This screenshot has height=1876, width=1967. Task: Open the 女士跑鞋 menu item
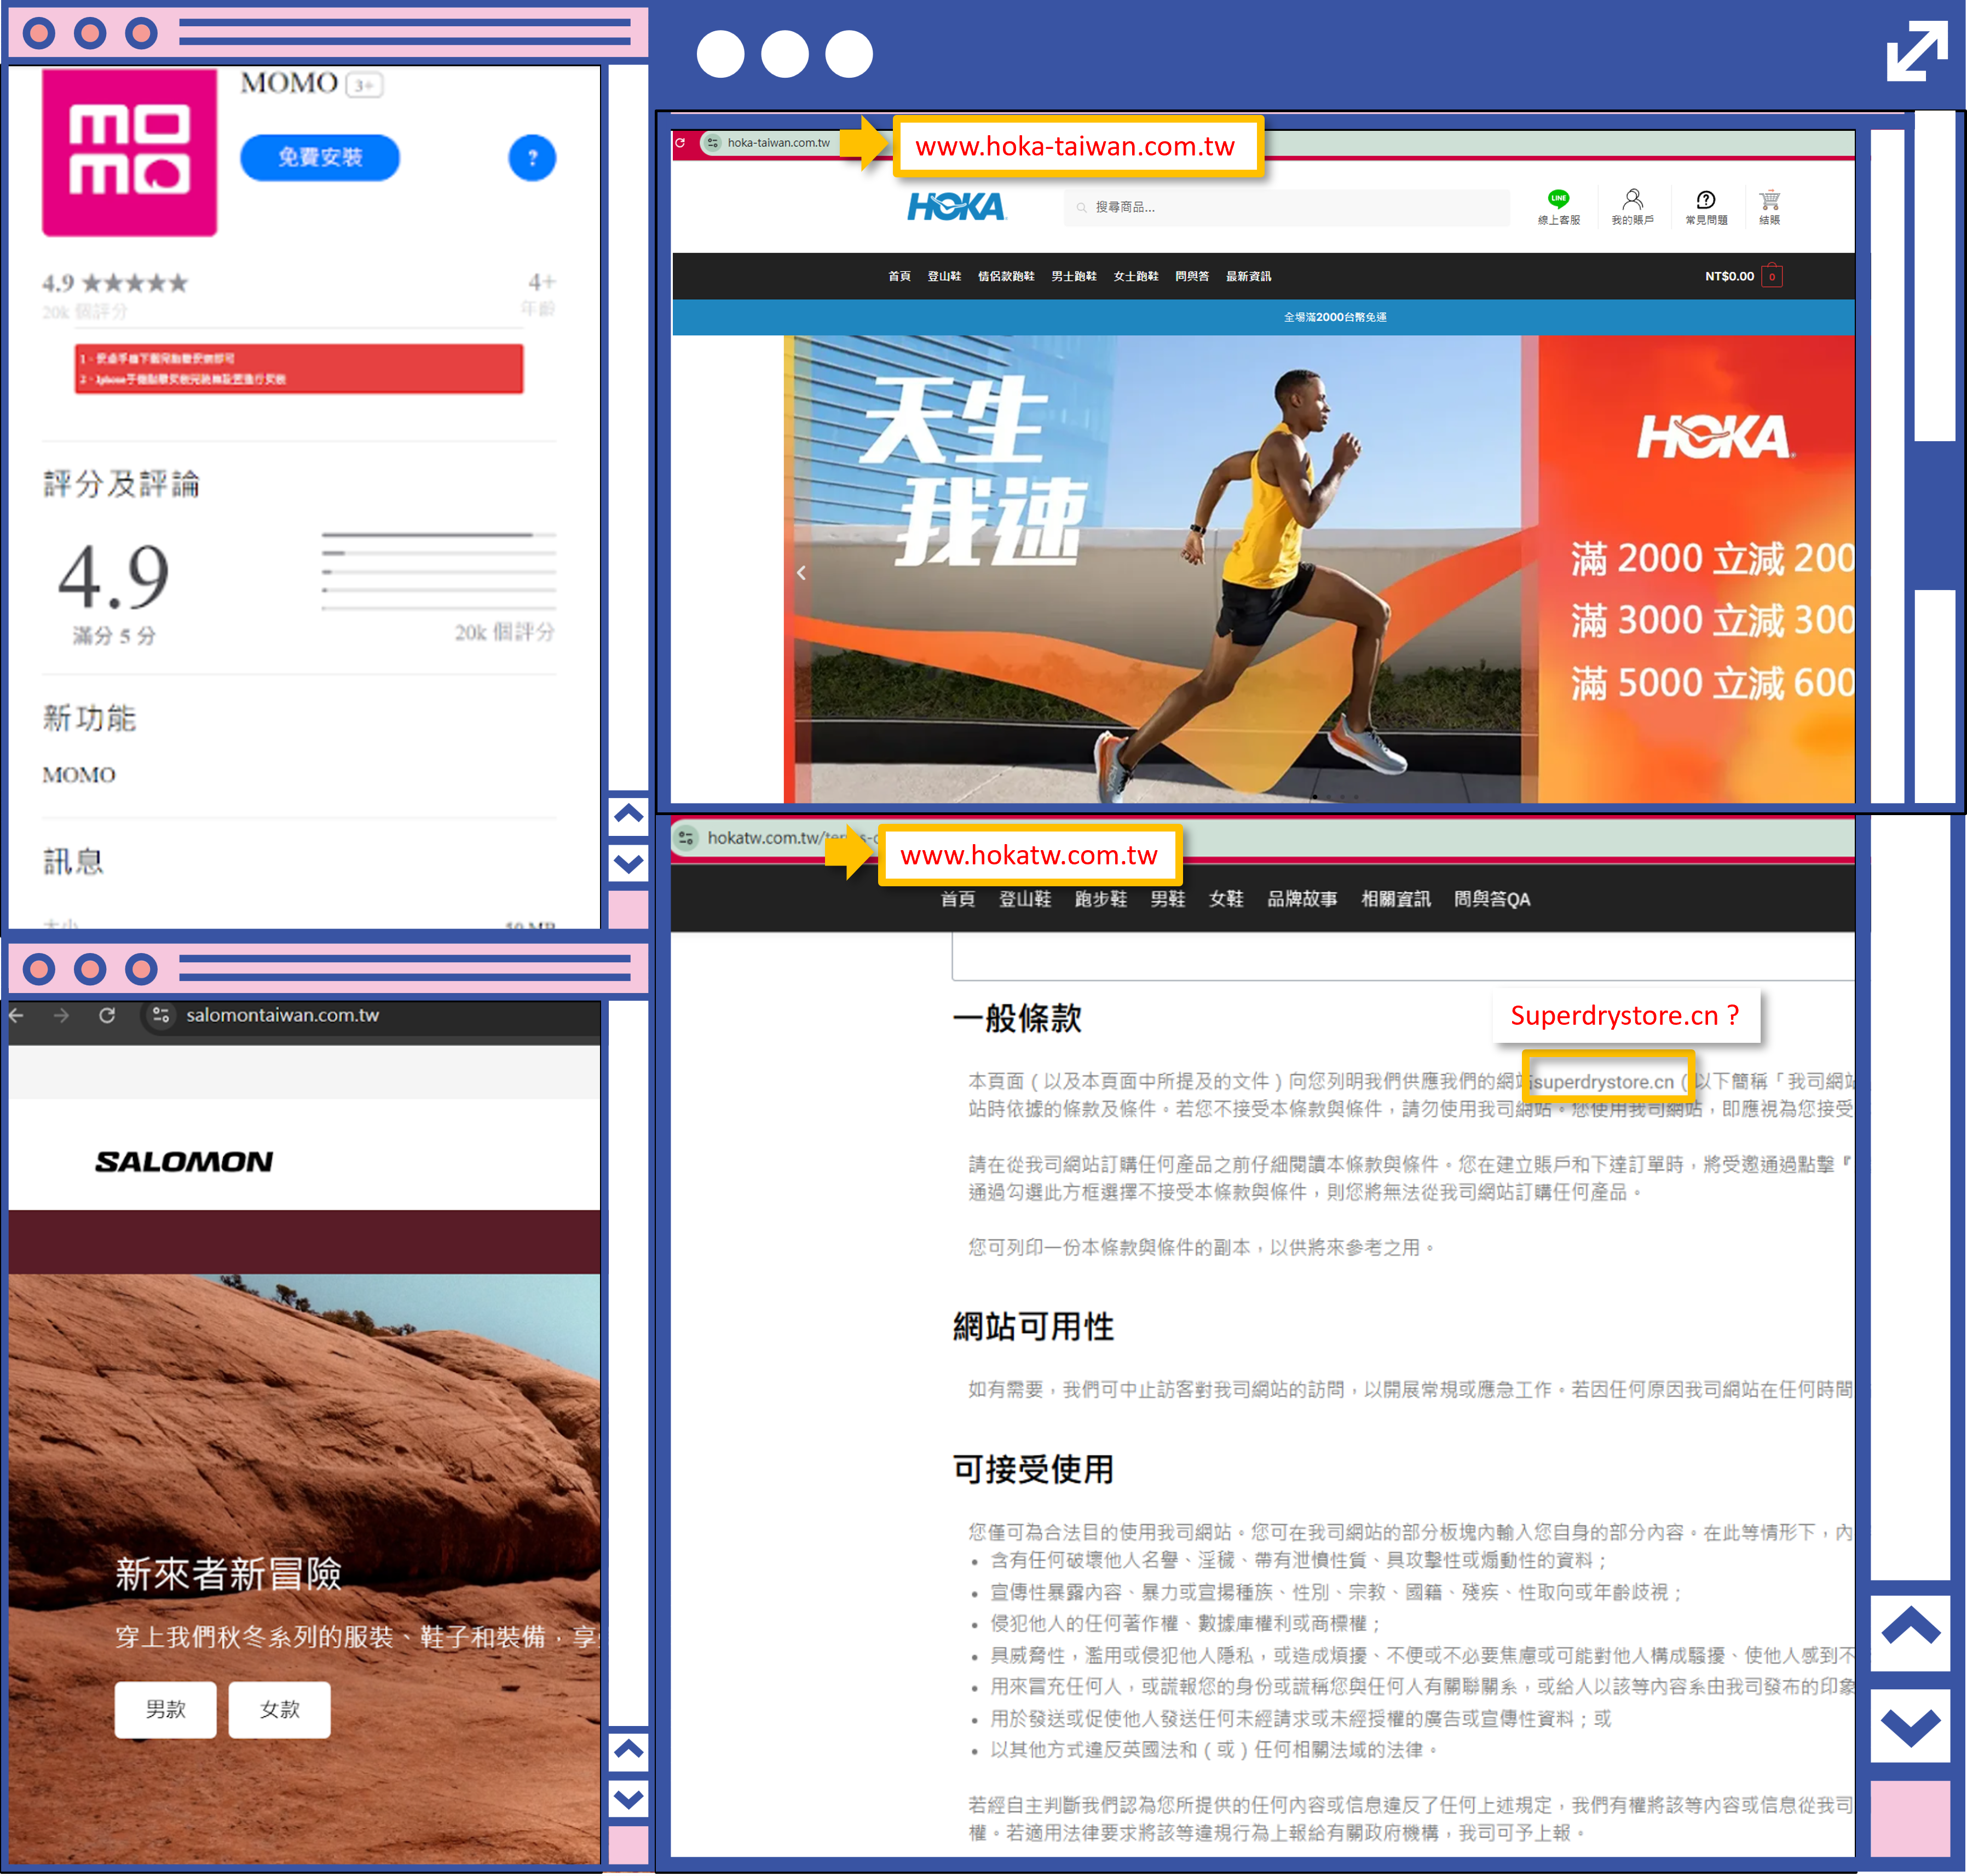tap(1136, 276)
